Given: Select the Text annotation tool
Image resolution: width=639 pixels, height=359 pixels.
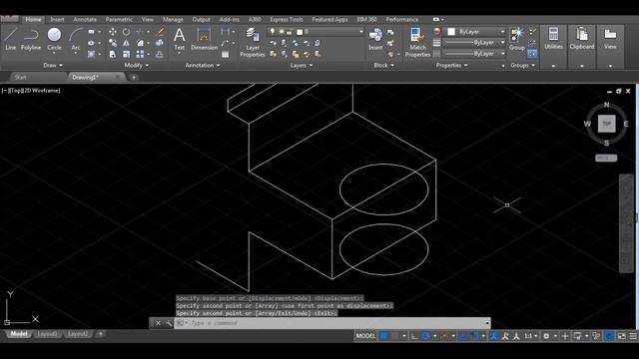Looking at the screenshot, I should click(x=180, y=39).
